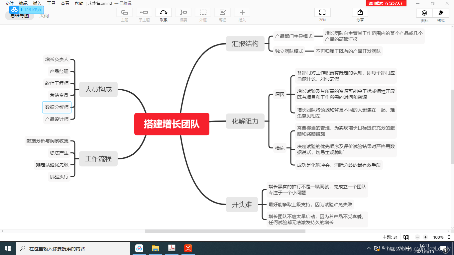Viewport: 454px width, 255px height.
Task: Click the Windows taskbar search box
Action: point(73,248)
